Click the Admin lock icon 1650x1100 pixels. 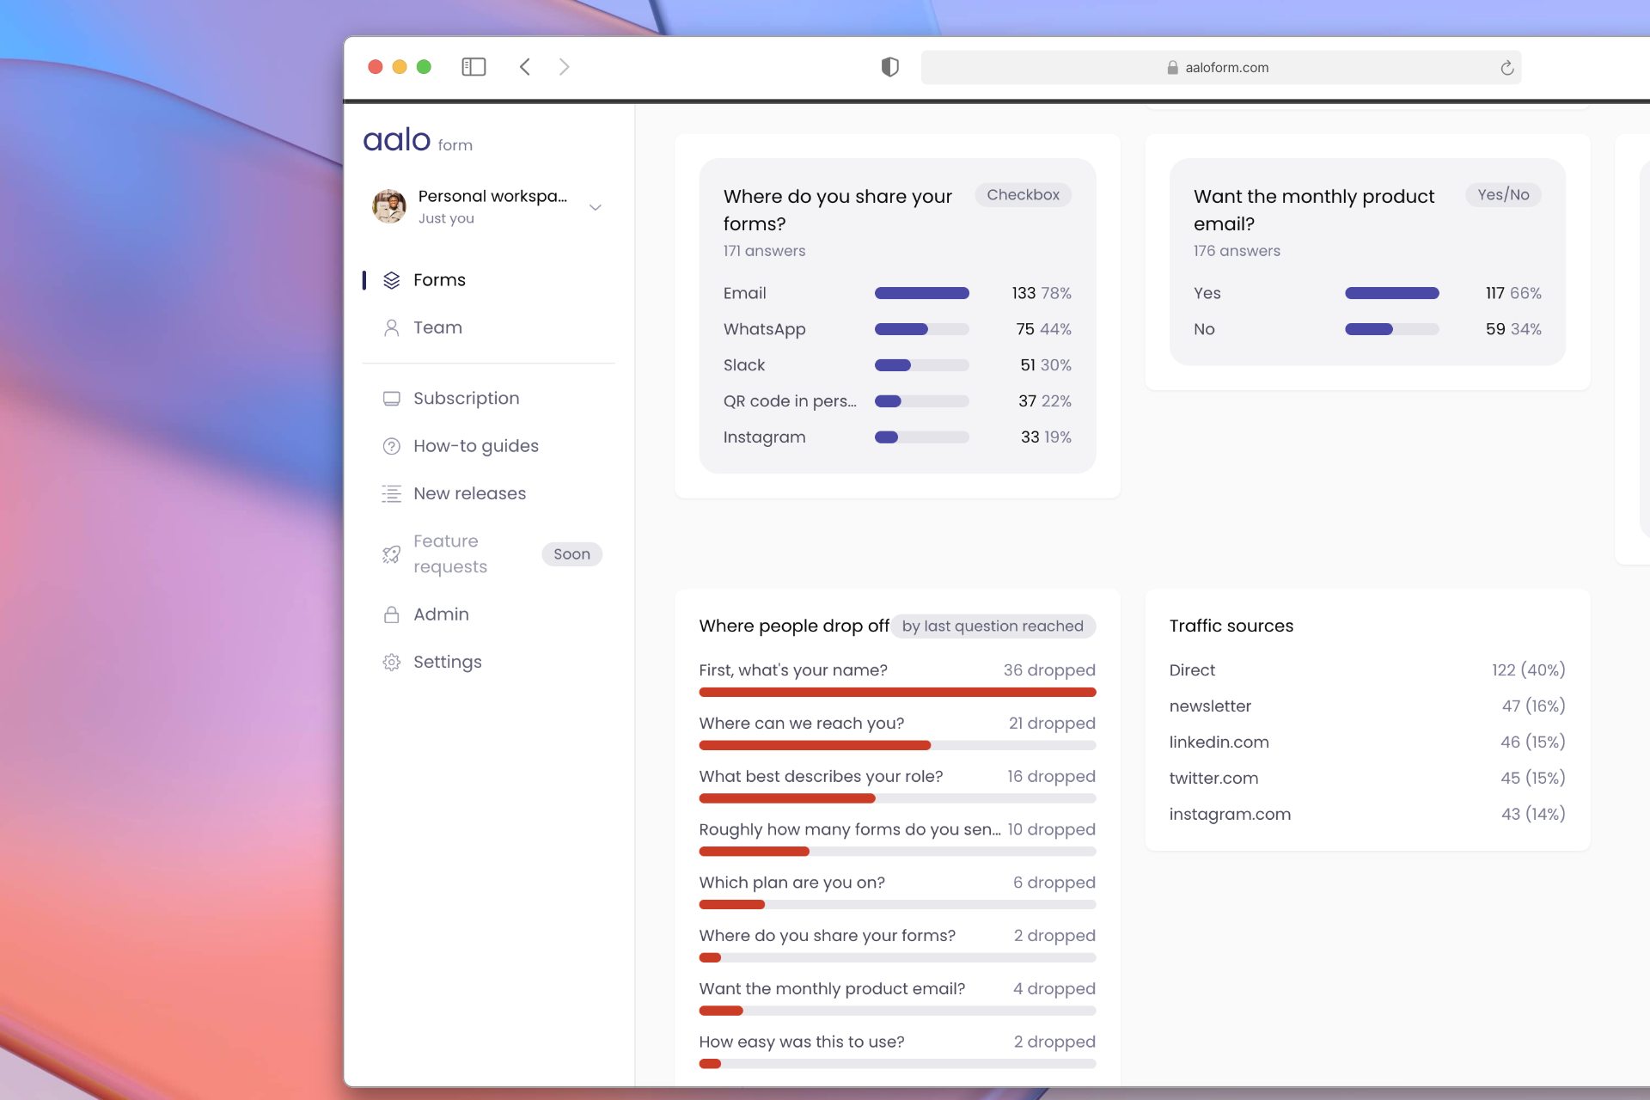(x=392, y=614)
